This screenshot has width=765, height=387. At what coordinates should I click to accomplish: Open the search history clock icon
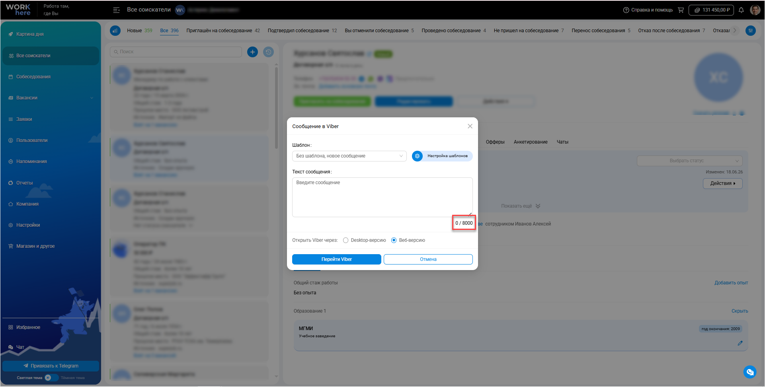pyautogui.click(x=269, y=52)
